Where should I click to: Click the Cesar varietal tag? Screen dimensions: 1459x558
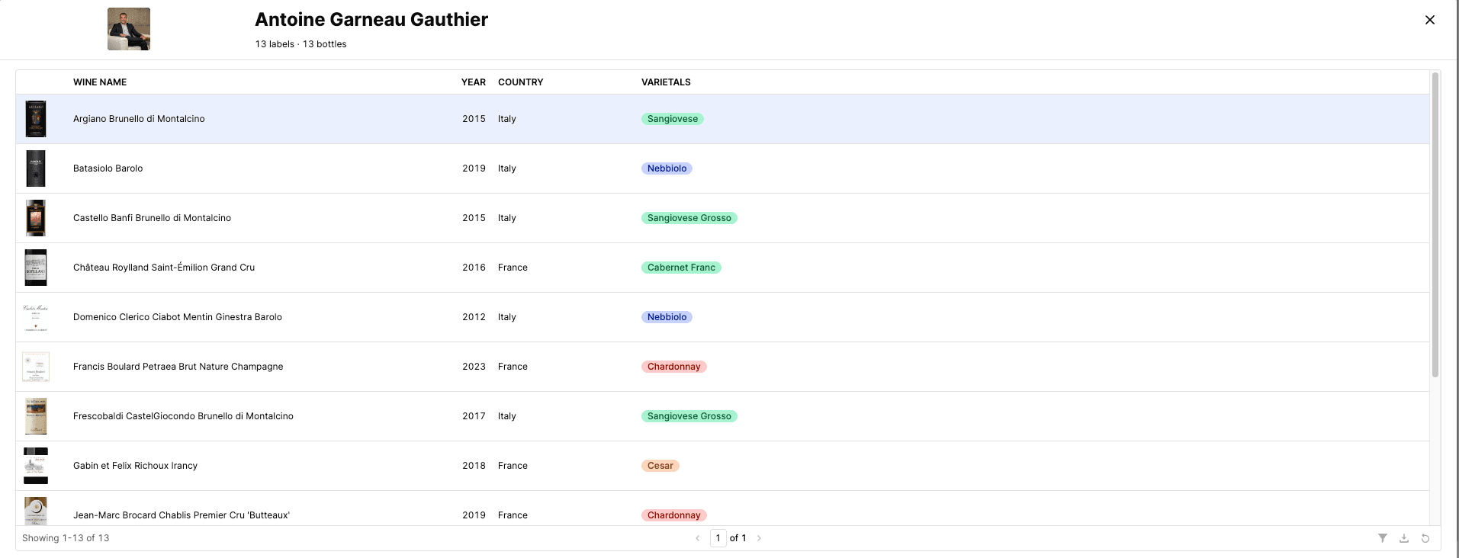click(x=660, y=466)
